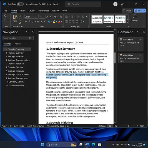Screen dimensions: 148x148
Task: Toggle superscript formatting
Action: click(45, 22)
